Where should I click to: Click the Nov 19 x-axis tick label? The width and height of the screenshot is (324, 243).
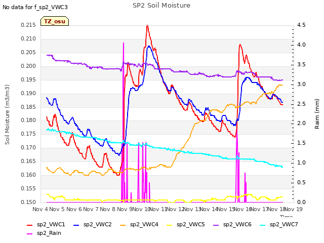[x=294, y=209]
